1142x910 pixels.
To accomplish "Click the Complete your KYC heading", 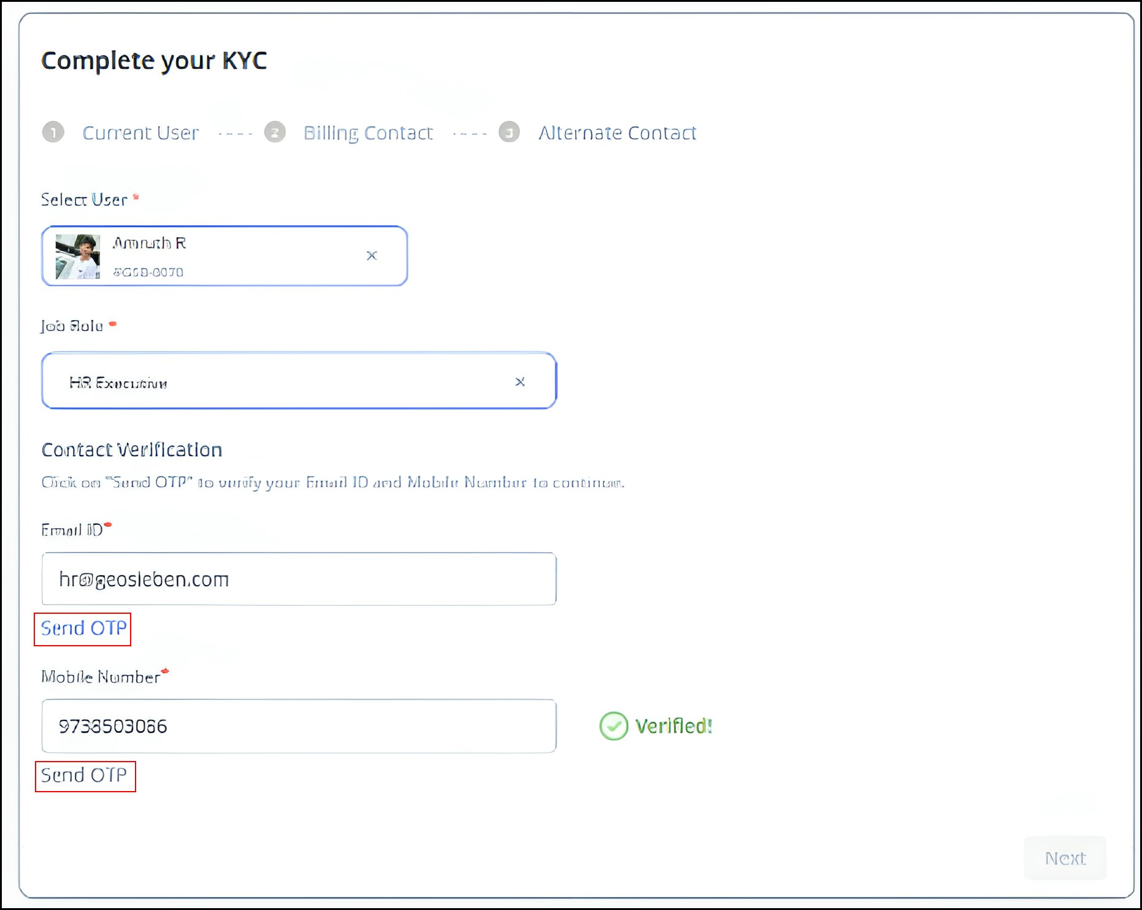I will [154, 61].
